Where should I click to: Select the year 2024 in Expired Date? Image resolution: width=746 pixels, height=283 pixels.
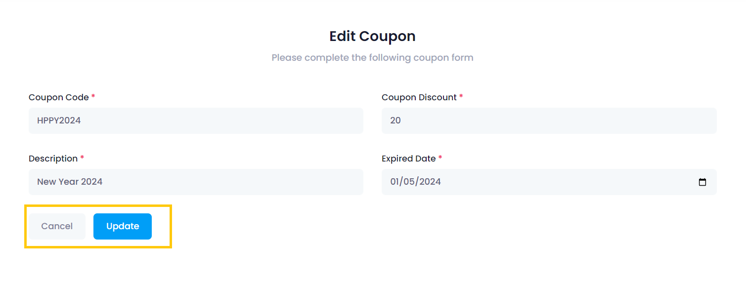[x=429, y=182]
